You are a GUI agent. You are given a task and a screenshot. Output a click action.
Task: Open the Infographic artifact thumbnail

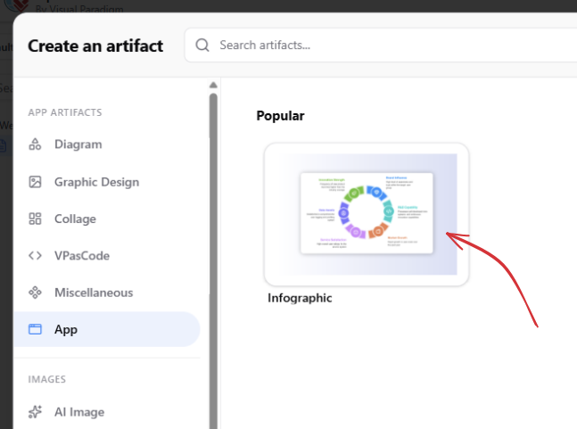pos(367,214)
